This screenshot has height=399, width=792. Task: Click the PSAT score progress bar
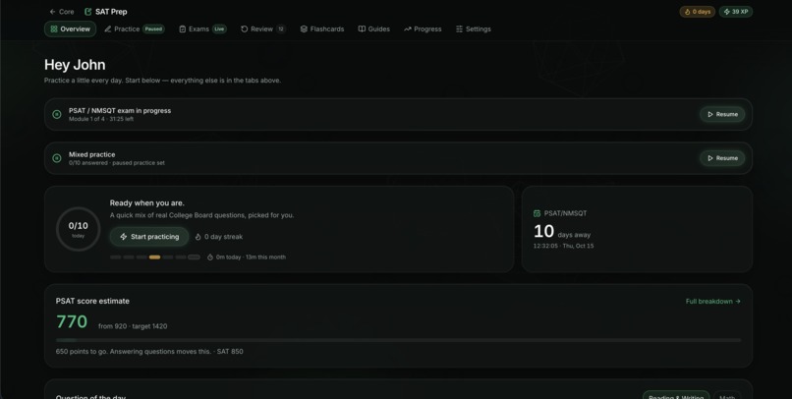[399, 340]
